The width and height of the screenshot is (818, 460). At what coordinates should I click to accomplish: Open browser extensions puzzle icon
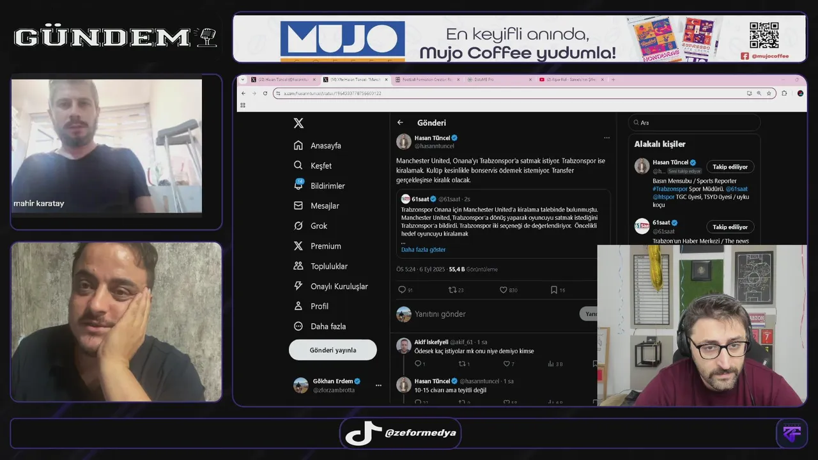[785, 93]
